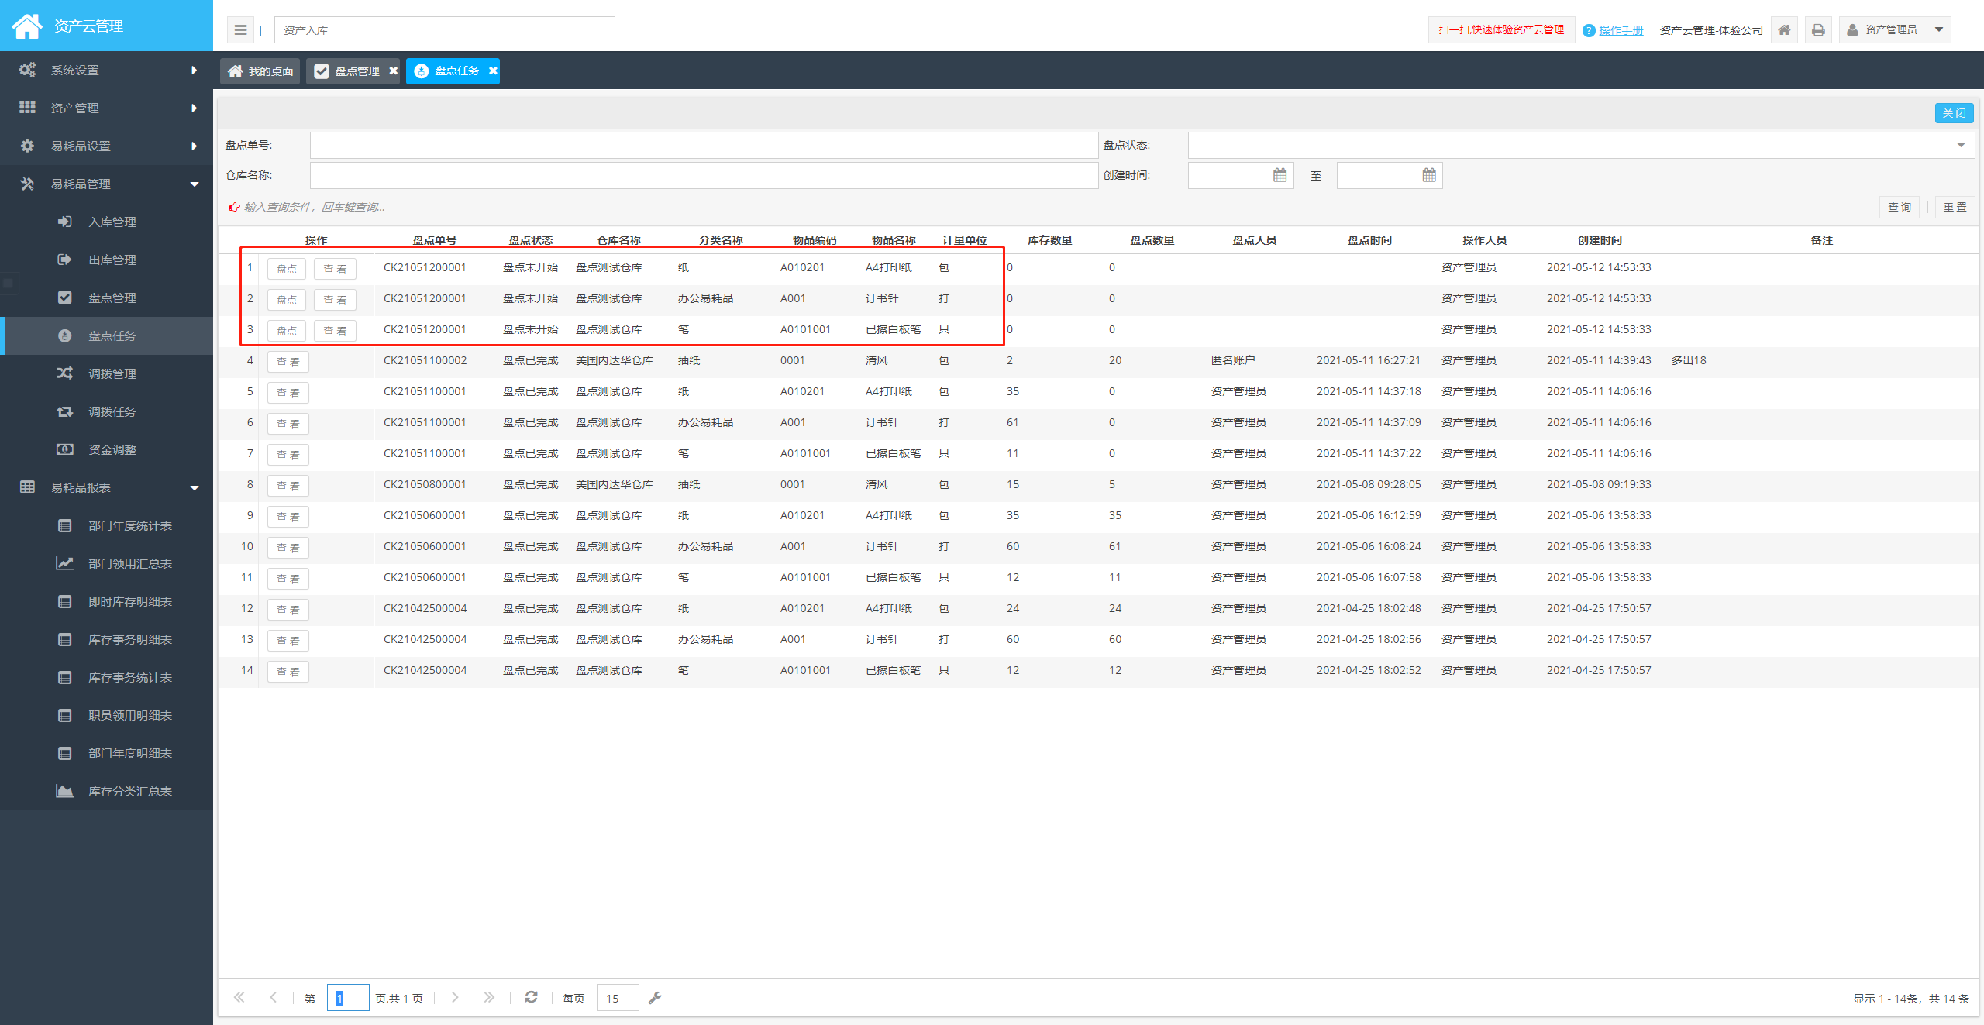1984x1025 pixels.
Task: Open 入库管理 in sidebar
Action: pos(106,222)
